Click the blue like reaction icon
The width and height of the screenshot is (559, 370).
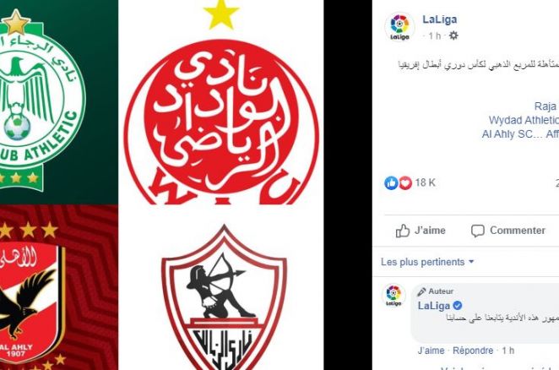[391, 182]
